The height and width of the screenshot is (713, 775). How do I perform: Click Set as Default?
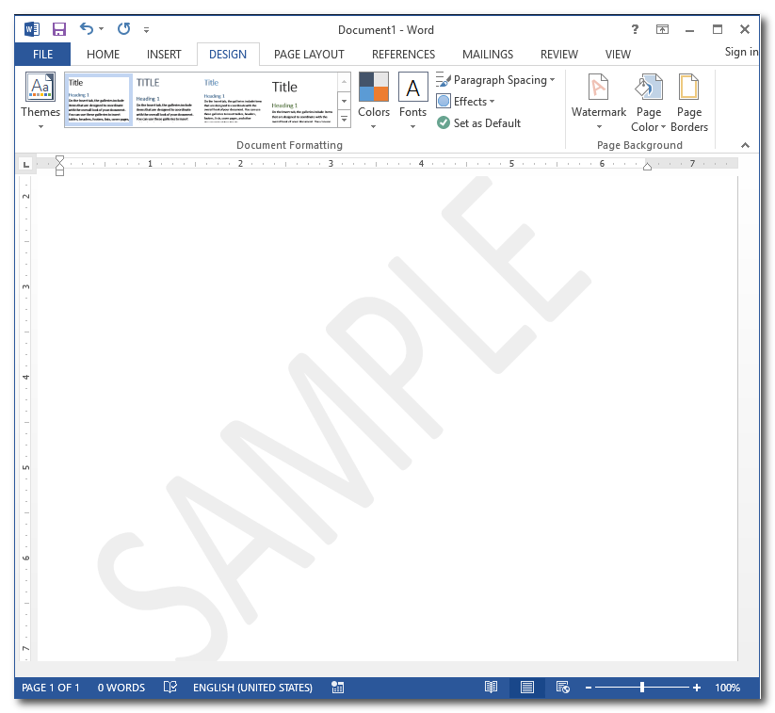pyautogui.click(x=479, y=123)
